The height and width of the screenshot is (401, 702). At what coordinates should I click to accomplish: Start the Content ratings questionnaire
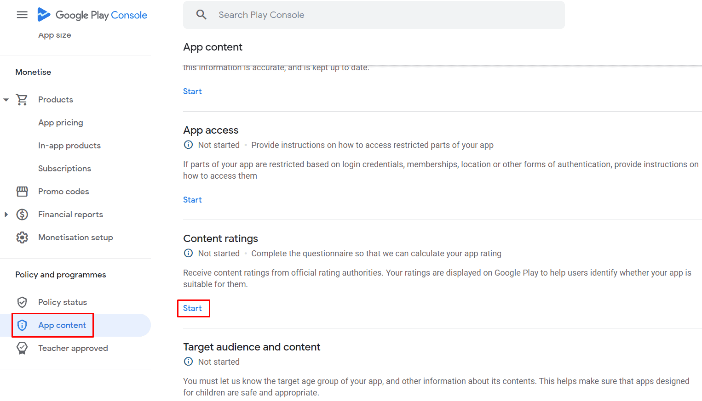(x=193, y=308)
